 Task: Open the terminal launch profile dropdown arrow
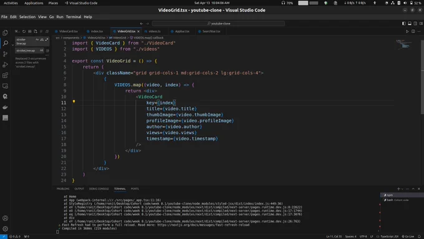tap(402, 189)
